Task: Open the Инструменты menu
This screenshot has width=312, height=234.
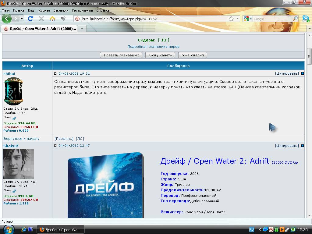Action: [x=82, y=10]
